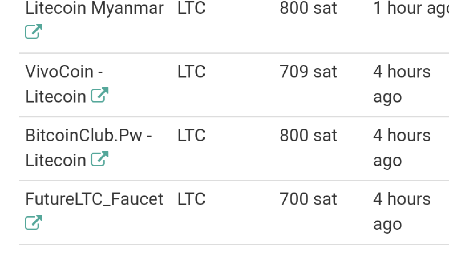Click 800 sat in Litecoin Myanmar row
The image size is (449, 253).
click(308, 8)
